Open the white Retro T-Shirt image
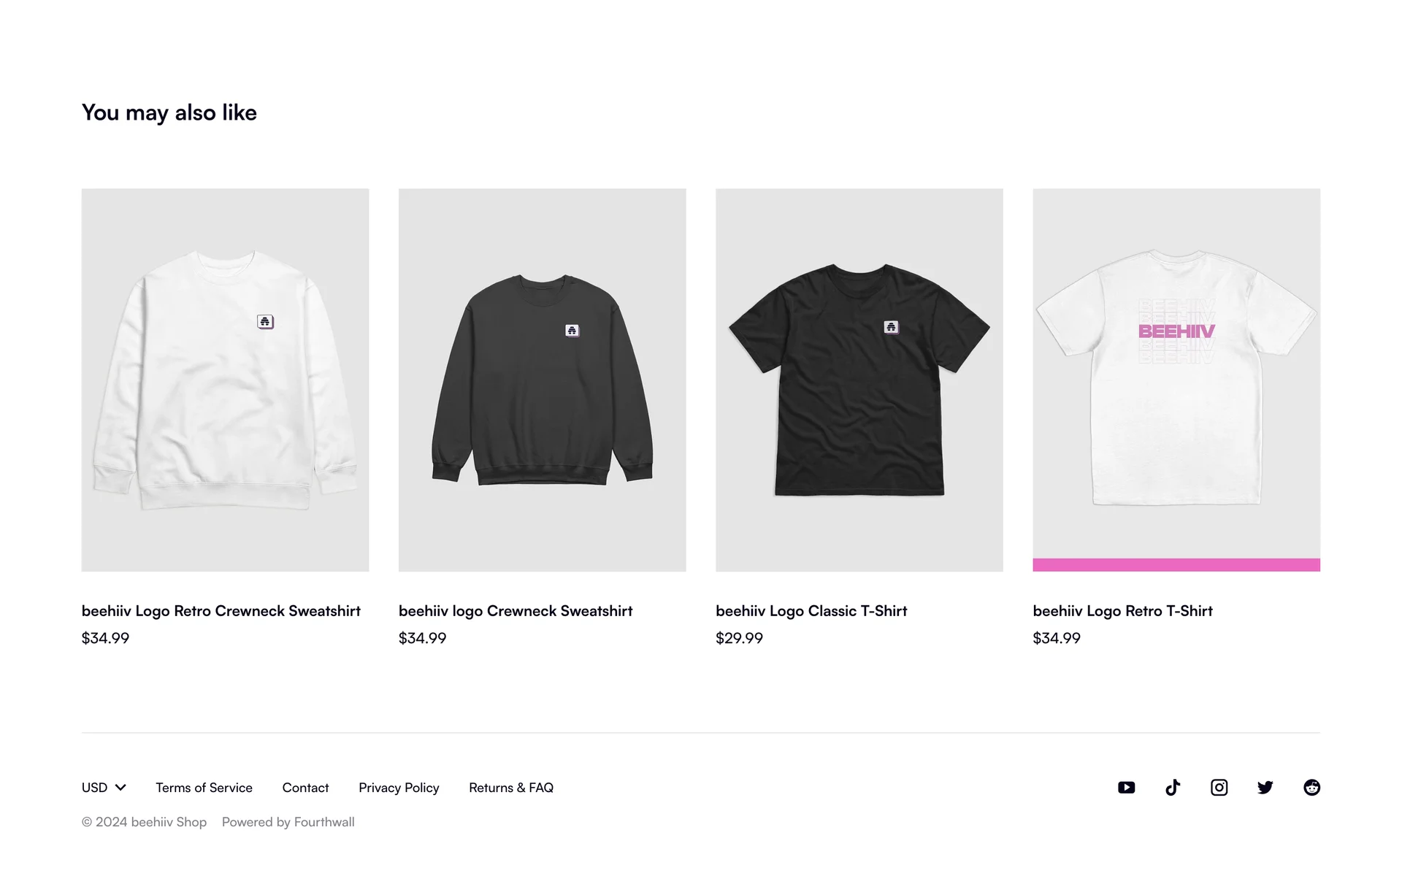 click(x=1176, y=380)
